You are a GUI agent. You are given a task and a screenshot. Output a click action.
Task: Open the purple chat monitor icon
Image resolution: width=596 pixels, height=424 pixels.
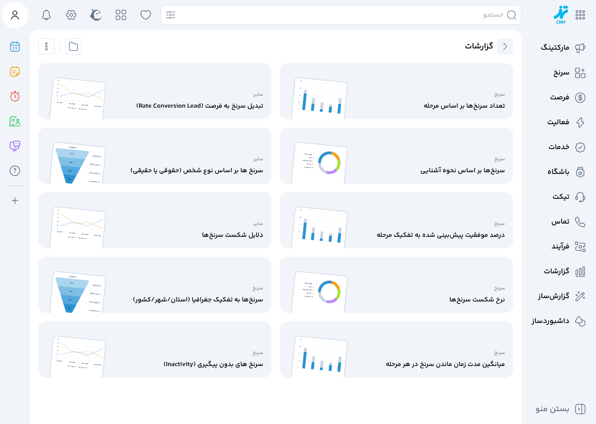point(15,146)
